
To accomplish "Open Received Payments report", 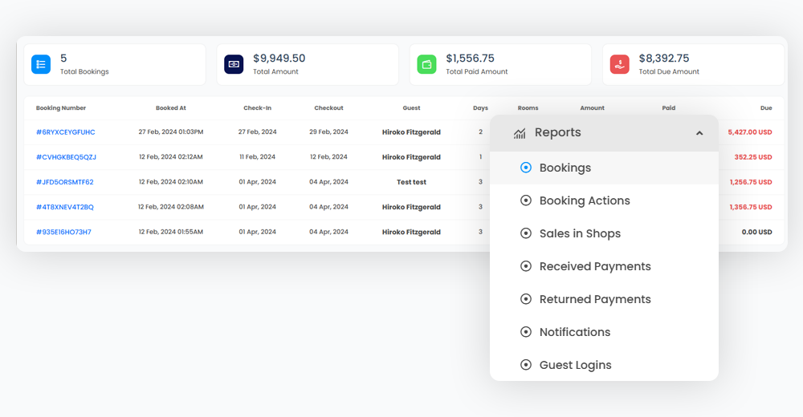I will point(594,266).
